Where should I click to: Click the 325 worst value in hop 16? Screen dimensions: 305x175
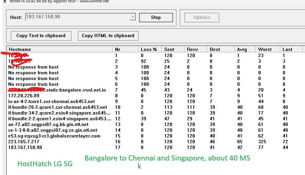(262, 142)
